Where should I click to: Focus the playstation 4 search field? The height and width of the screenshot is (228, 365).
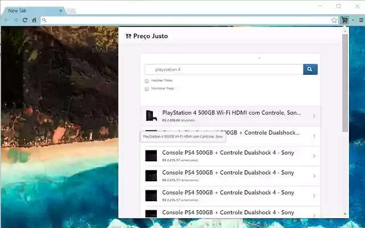point(224,70)
